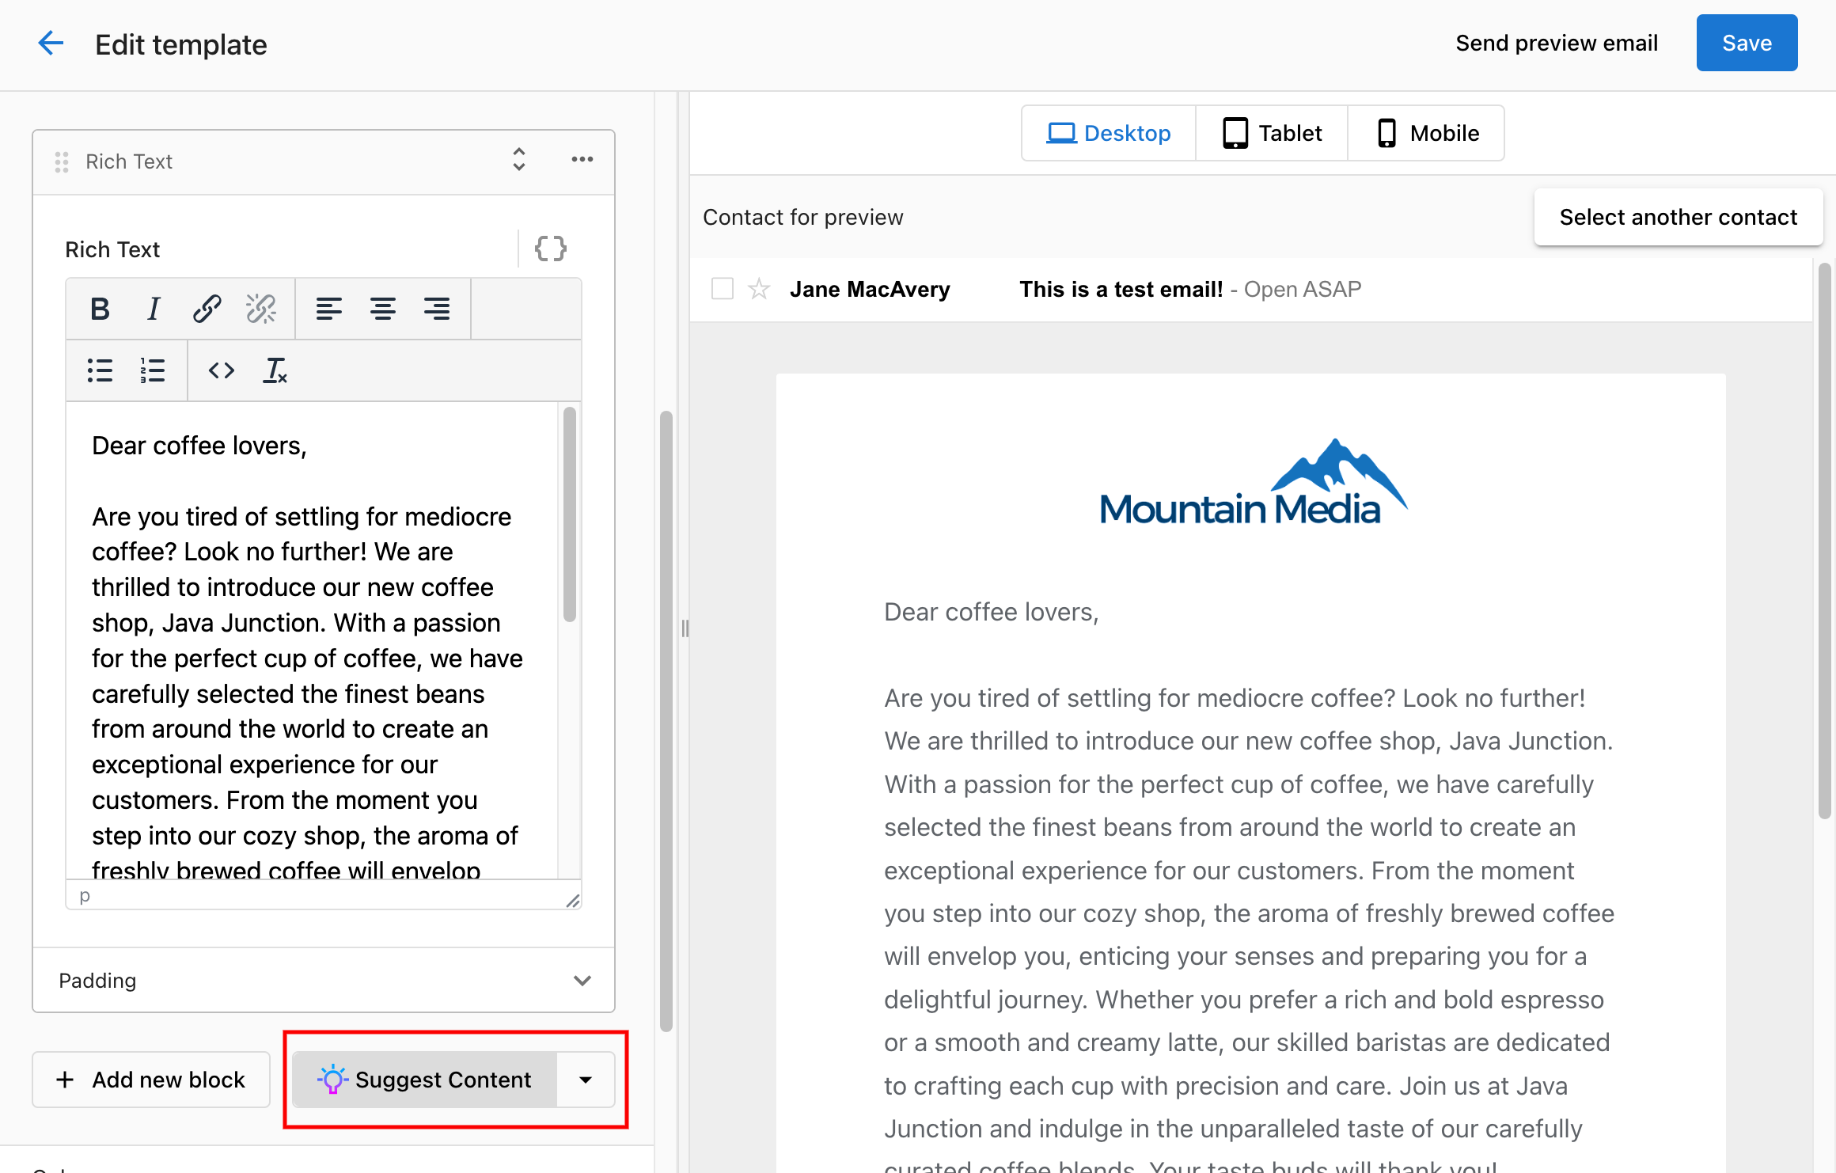The image size is (1836, 1173).
Task: Insert a bulleted list
Action: [100, 370]
